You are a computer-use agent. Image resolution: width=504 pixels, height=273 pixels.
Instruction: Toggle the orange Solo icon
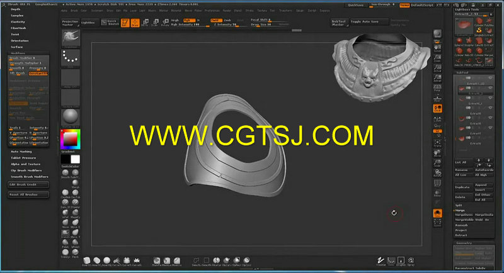[x=437, y=213]
